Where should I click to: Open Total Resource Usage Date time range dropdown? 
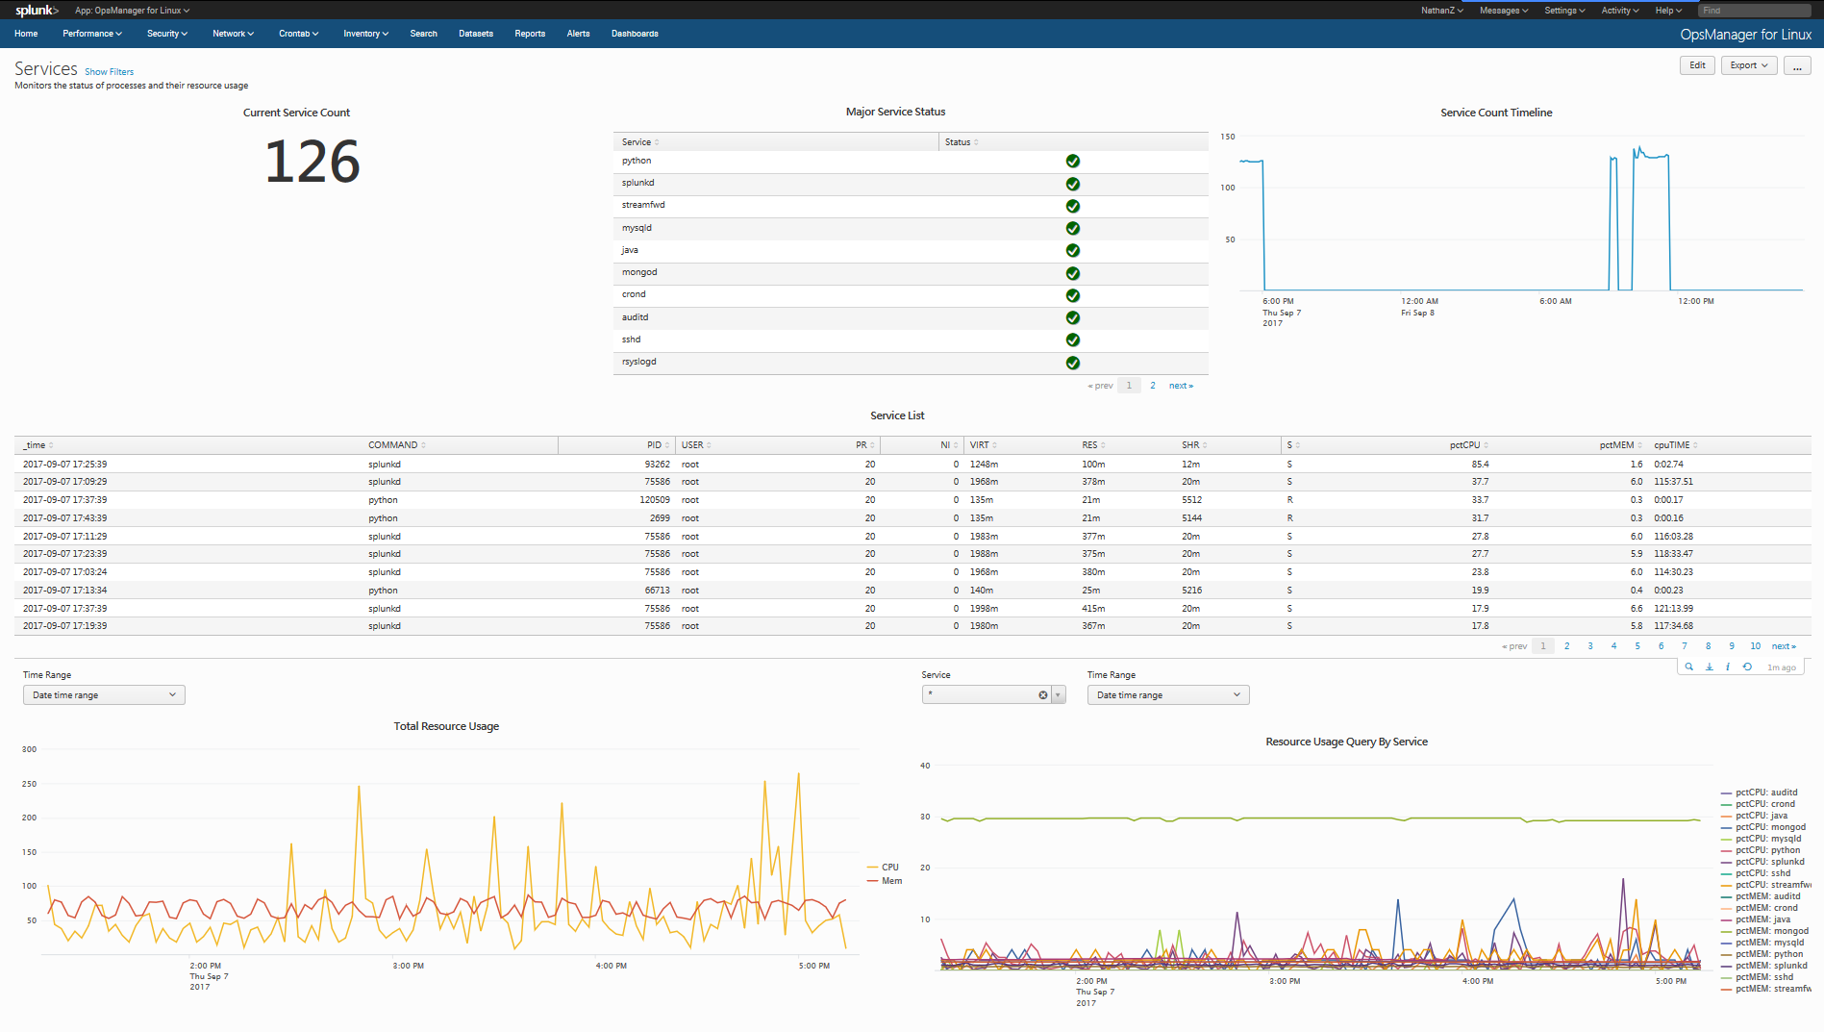[x=104, y=695]
